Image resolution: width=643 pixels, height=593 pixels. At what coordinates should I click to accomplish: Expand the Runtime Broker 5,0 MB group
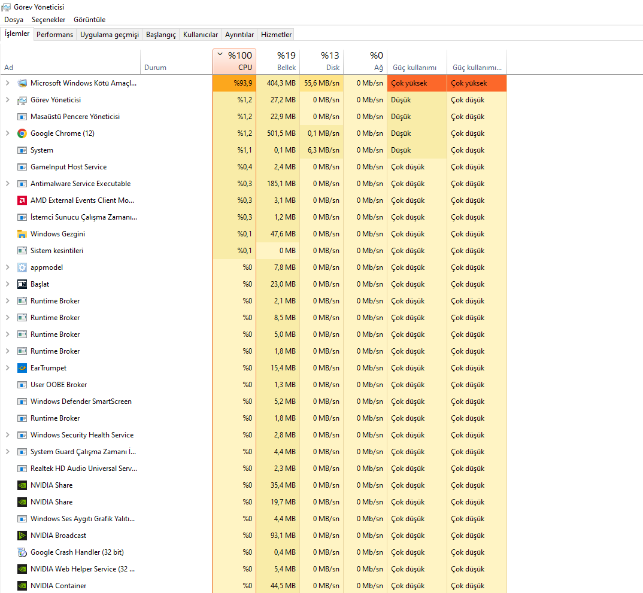click(x=7, y=334)
